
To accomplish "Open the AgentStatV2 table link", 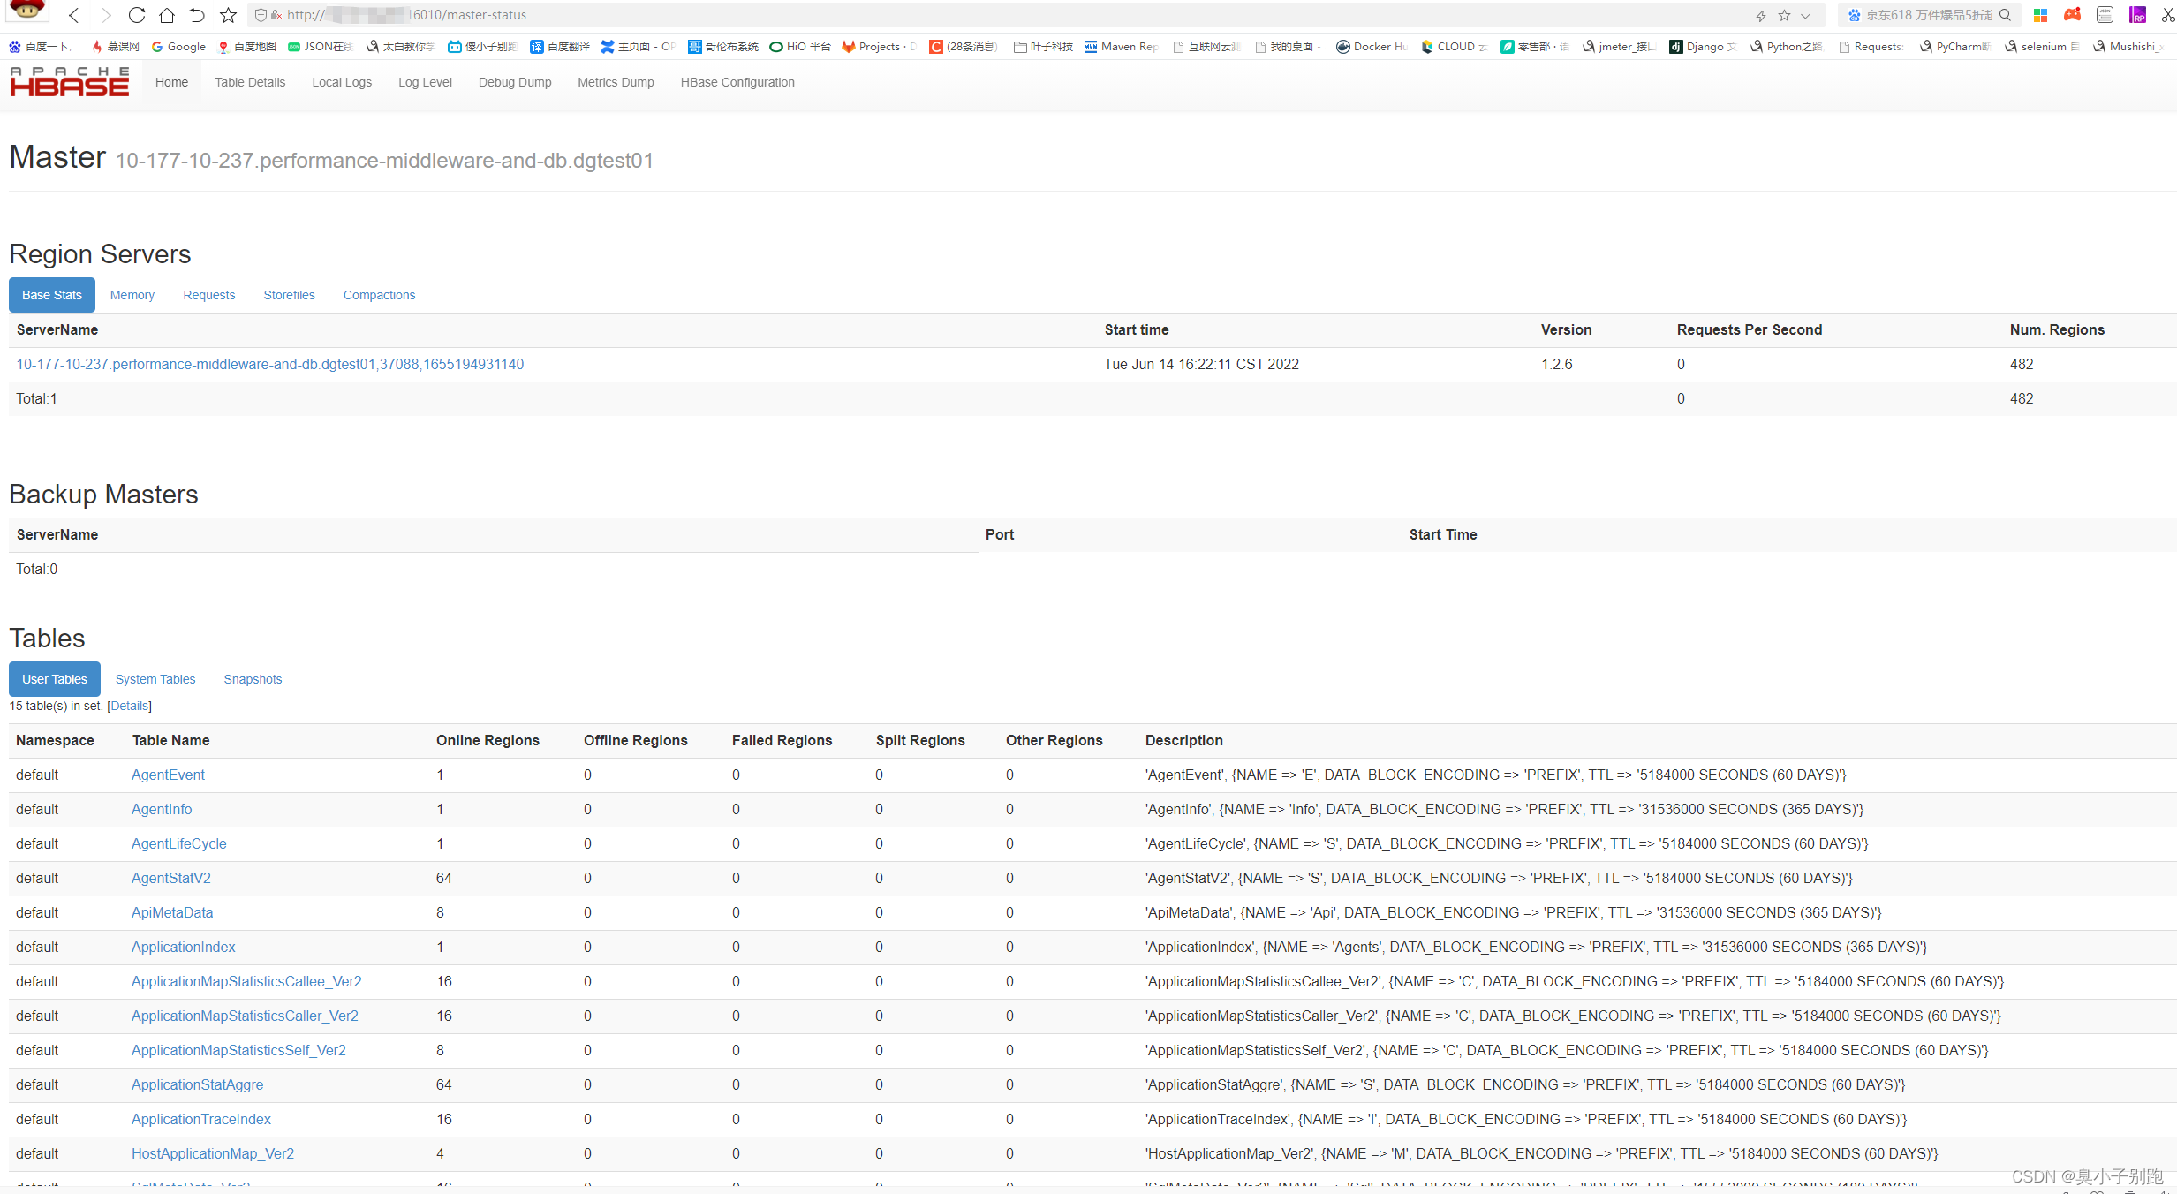I will pyautogui.click(x=171, y=878).
